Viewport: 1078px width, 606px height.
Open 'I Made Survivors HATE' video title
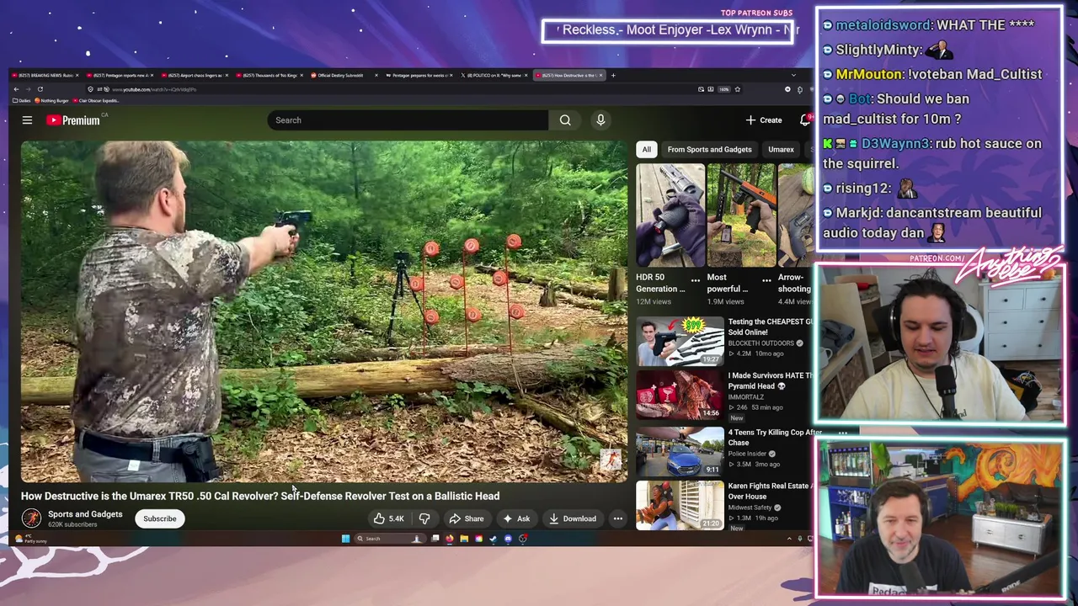[x=771, y=381]
